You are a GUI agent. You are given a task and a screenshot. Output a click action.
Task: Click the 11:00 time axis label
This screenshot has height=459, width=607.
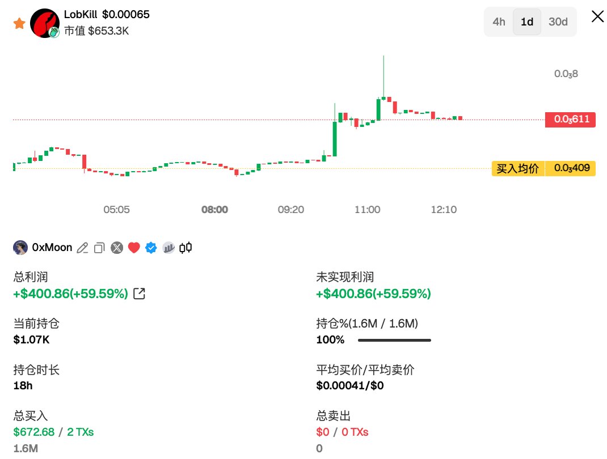[x=368, y=210]
